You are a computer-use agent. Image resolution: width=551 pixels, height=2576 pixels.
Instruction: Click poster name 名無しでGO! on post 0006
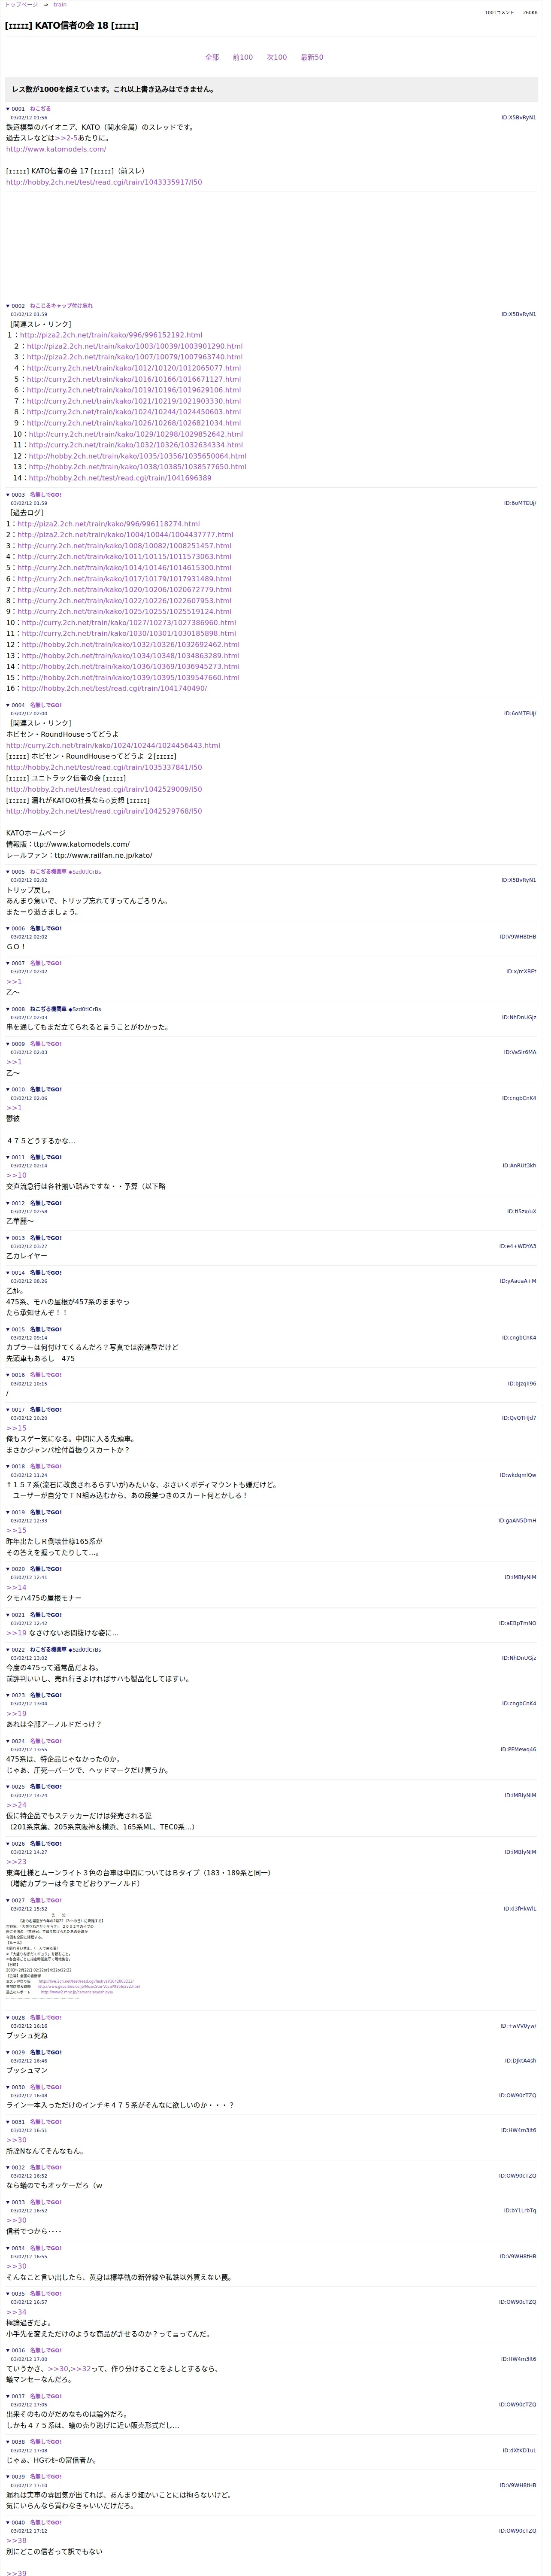click(45, 929)
